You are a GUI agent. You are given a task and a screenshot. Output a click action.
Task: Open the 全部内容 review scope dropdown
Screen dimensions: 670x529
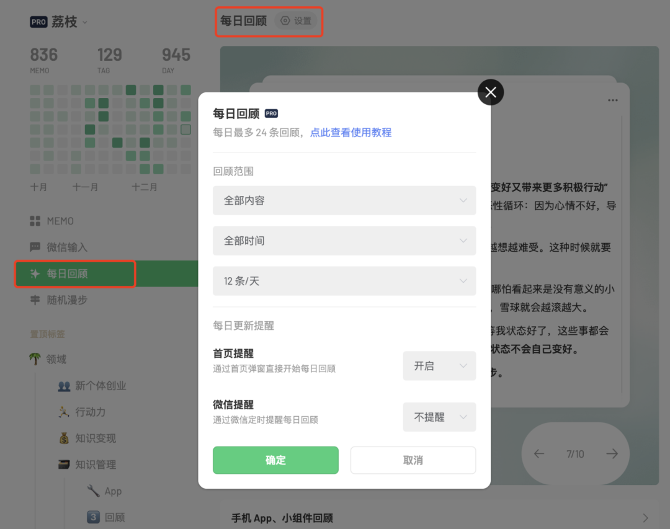click(344, 200)
